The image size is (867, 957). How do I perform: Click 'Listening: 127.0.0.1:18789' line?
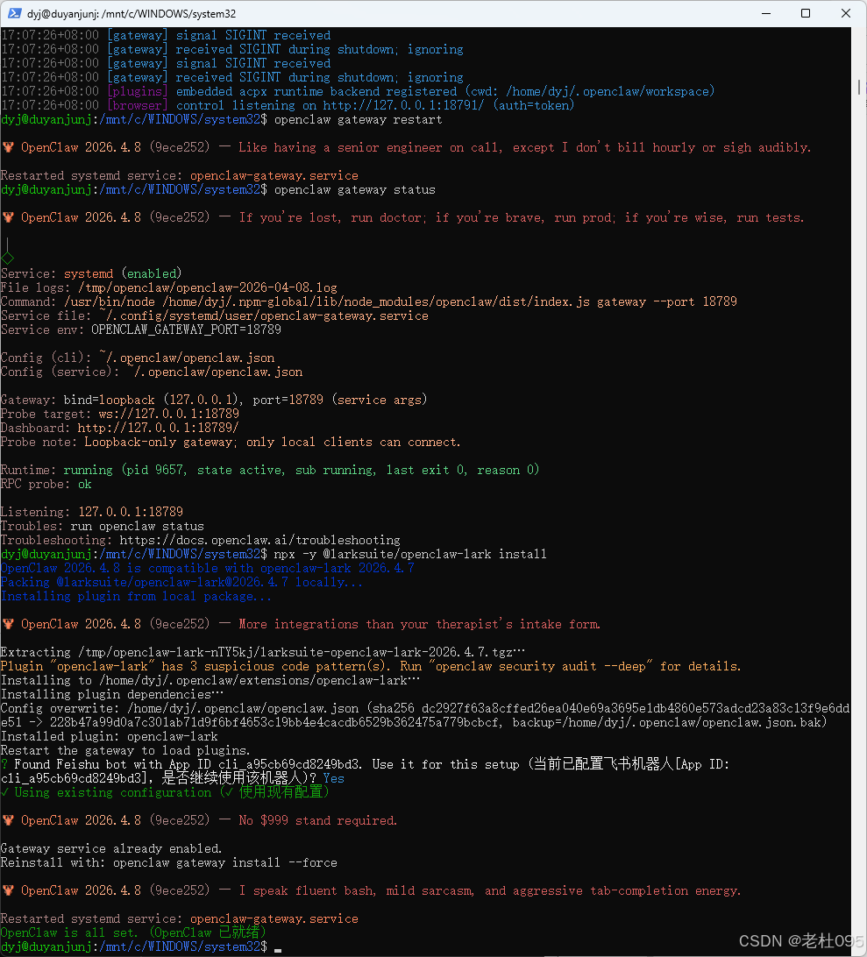92,512
